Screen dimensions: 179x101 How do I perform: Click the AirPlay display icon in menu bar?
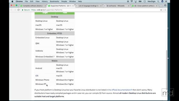136,1
